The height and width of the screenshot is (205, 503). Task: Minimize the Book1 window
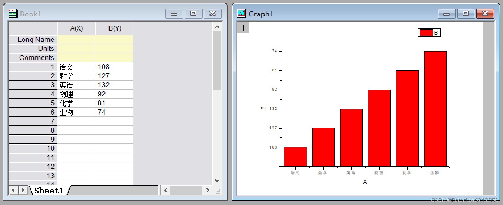click(174, 14)
